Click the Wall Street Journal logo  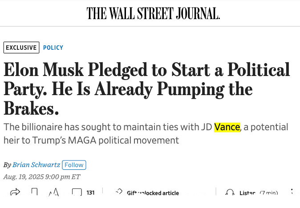(x=153, y=13)
